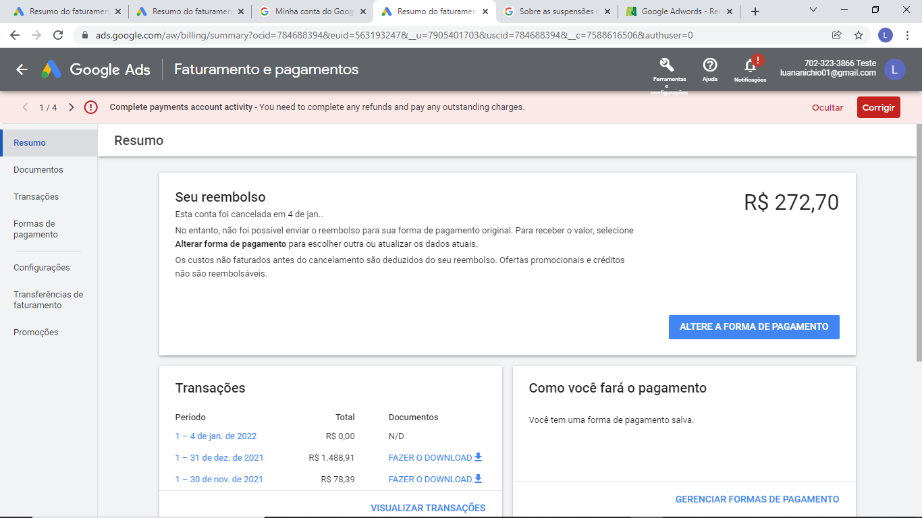
Task: Click the site lock icon in address bar
Action: coord(85,35)
